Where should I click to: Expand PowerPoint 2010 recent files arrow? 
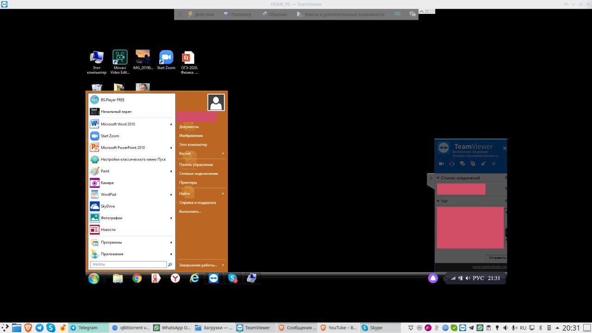[x=171, y=148]
